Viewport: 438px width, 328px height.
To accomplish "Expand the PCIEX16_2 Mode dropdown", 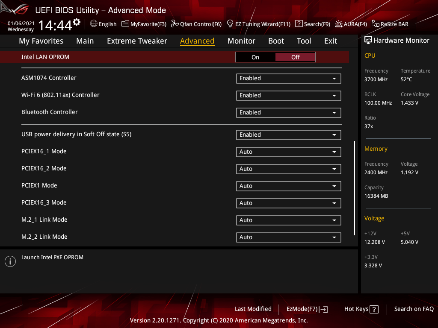I will 289,169.
